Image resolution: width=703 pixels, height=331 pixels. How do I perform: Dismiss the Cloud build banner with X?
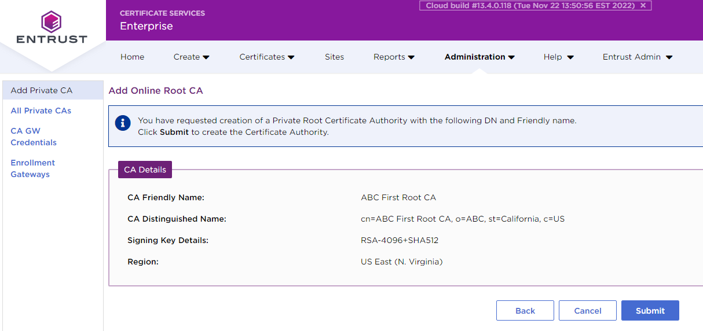click(643, 5)
